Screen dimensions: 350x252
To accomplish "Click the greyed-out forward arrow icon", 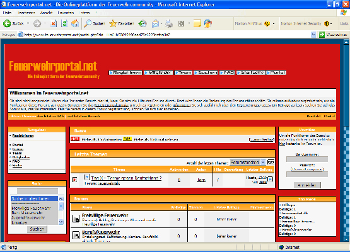I will click(37, 23).
